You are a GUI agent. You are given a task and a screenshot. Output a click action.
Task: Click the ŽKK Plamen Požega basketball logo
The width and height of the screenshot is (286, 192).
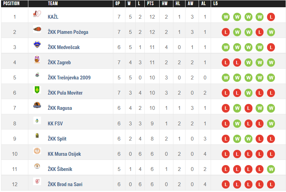37,29
